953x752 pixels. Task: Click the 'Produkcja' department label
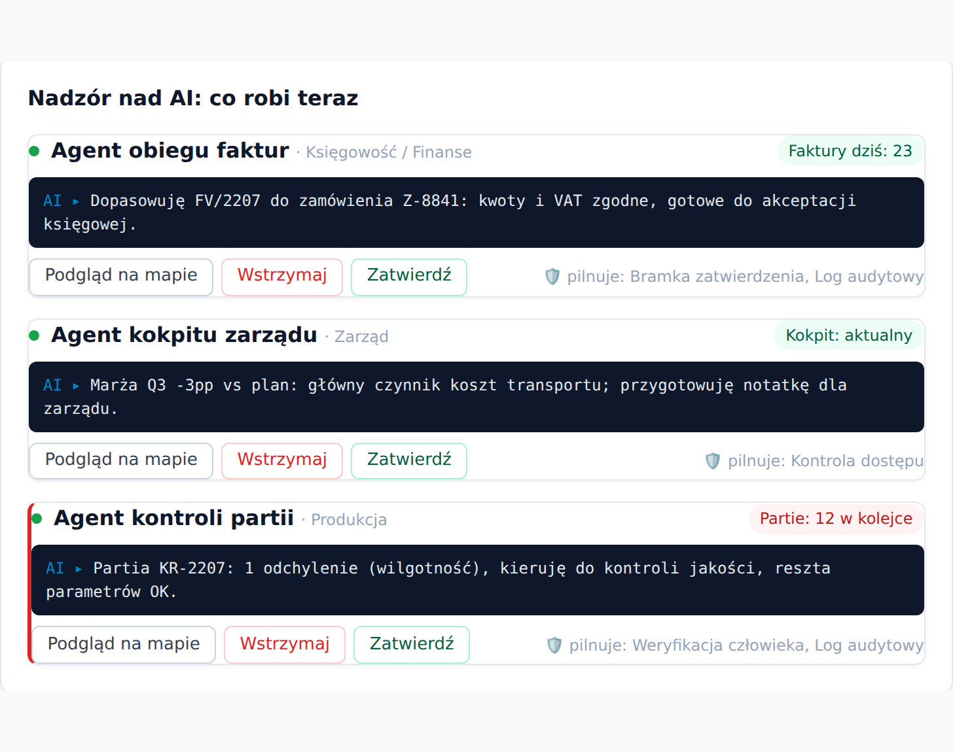point(349,520)
